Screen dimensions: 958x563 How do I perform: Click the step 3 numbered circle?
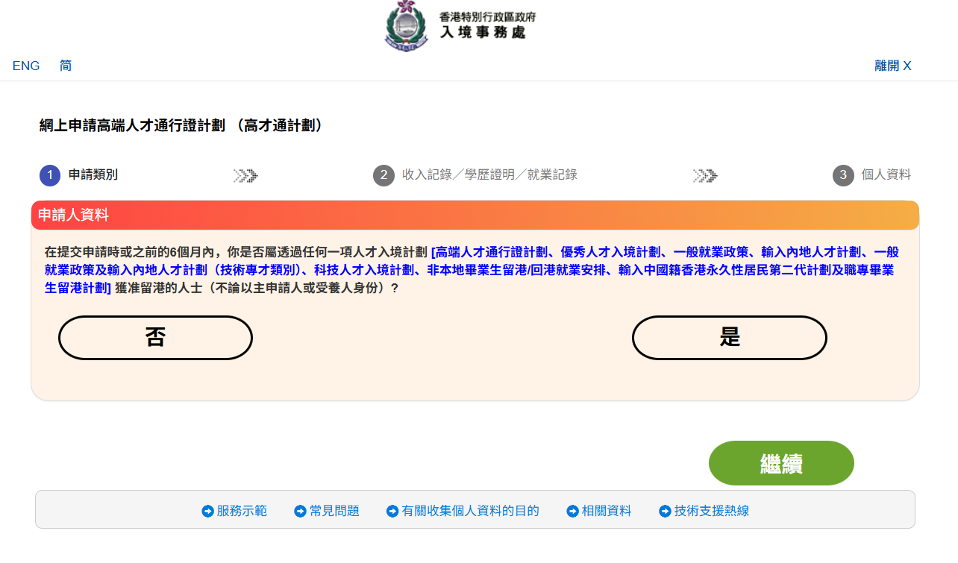point(843,175)
